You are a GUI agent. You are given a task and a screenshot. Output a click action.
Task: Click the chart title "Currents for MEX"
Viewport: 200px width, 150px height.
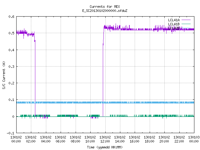click(105, 7)
